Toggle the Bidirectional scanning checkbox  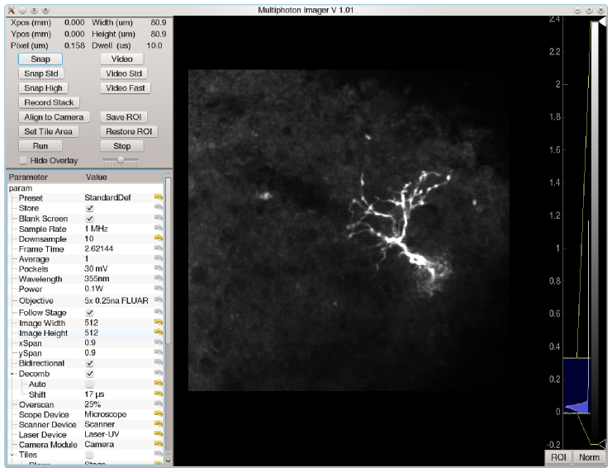[90, 363]
